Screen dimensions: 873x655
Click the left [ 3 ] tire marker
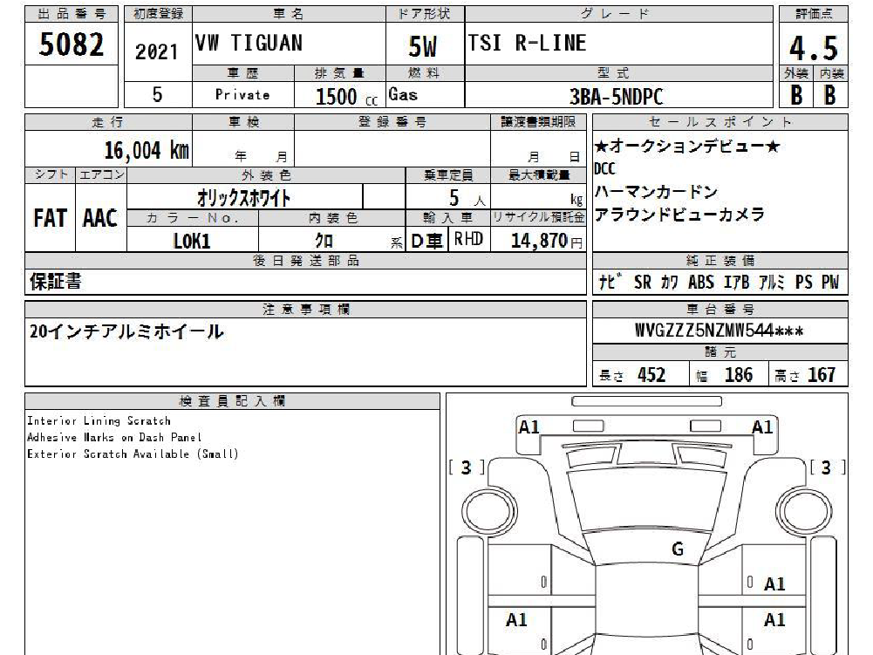467,467
